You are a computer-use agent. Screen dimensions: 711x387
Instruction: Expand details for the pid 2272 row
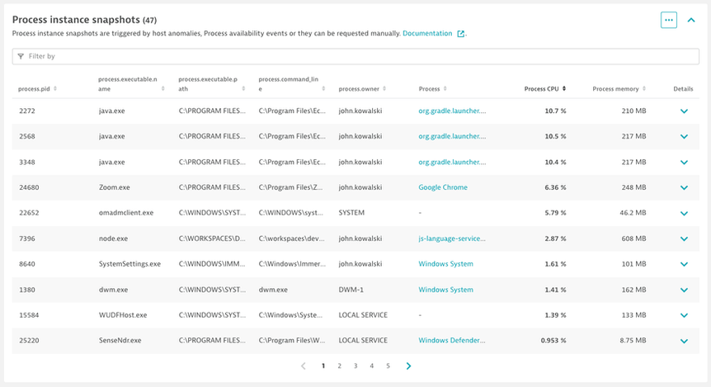click(683, 111)
